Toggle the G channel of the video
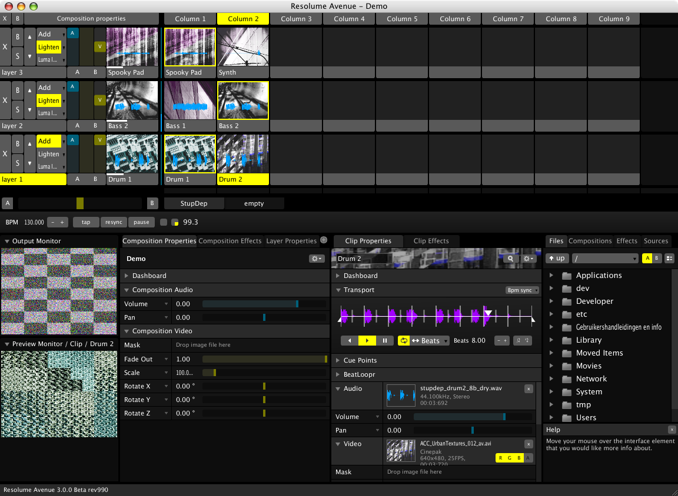 pyautogui.click(x=509, y=458)
